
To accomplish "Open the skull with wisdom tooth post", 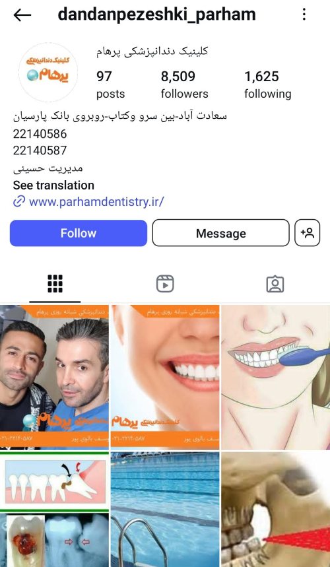I will (276, 510).
